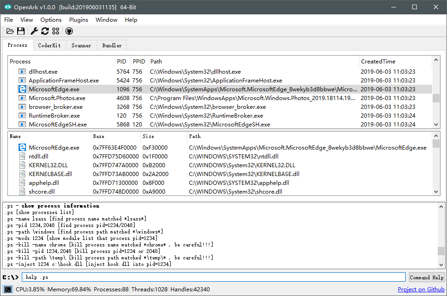This screenshot has width=447, height=296.
Task: Select the RuntimeBroker.exe process name
Action: pyautogui.click(x=54, y=115)
